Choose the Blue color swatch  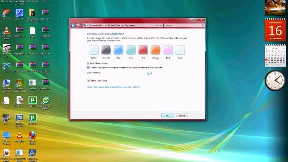[x=118, y=50]
